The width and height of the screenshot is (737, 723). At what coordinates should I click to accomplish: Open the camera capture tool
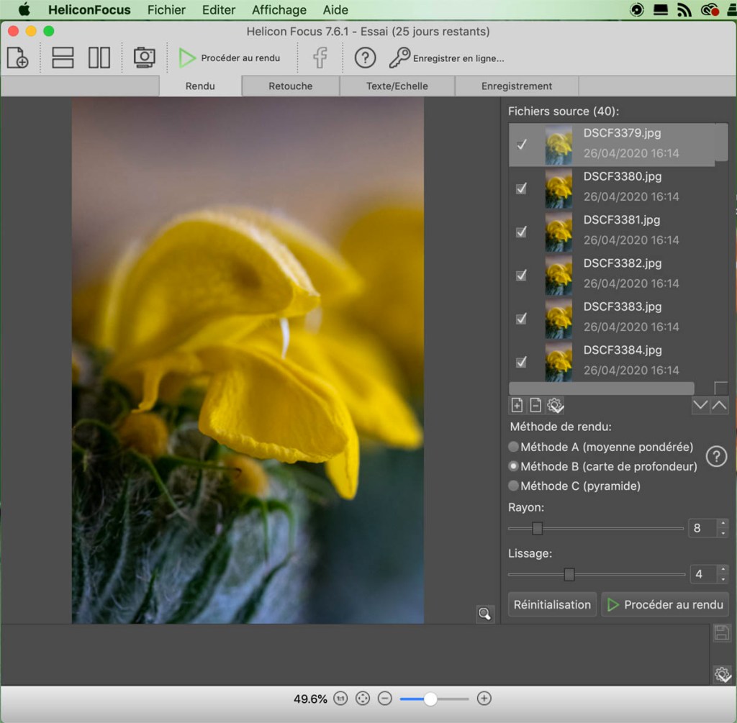[x=145, y=58]
